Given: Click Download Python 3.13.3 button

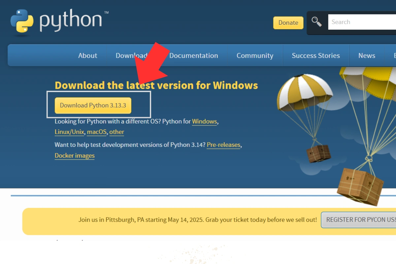Looking at the screenshot, I should tap(93, 106).
